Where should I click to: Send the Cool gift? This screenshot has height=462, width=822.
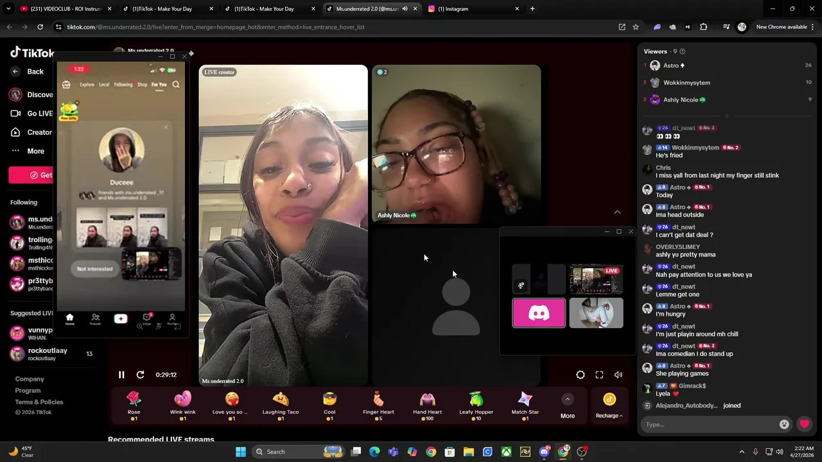point(329,406)
